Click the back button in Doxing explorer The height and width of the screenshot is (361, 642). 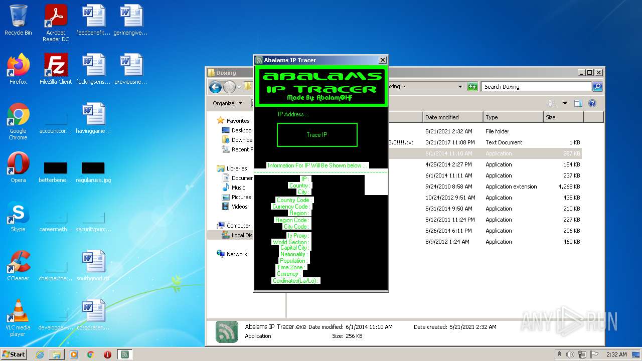216,87
